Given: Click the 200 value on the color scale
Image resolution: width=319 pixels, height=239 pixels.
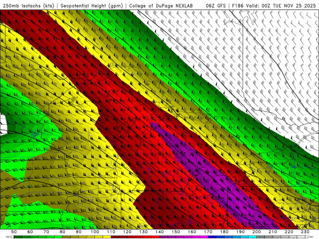Looking at the screenshot, I should (256, 232).
